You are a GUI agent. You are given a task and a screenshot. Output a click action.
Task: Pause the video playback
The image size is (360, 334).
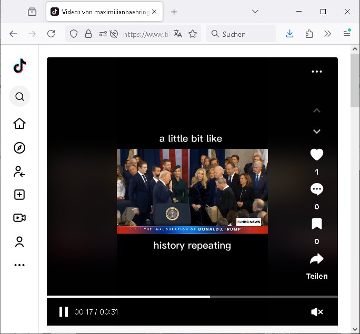point(64,312)
